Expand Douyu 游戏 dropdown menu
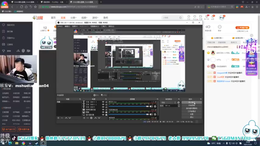The height and width of the screenshot is (146, 260). tap(95, 18)
